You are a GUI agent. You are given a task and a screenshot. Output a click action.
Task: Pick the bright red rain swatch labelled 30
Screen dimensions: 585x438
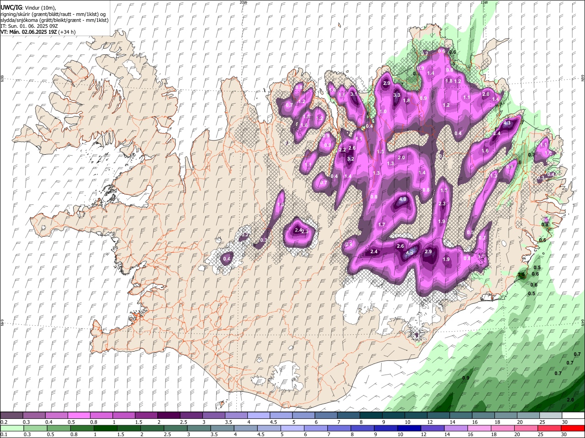[x=573, y=428]
